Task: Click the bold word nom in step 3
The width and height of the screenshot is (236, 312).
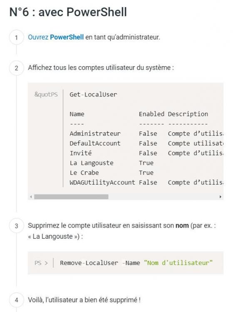Action: (182, 225)
